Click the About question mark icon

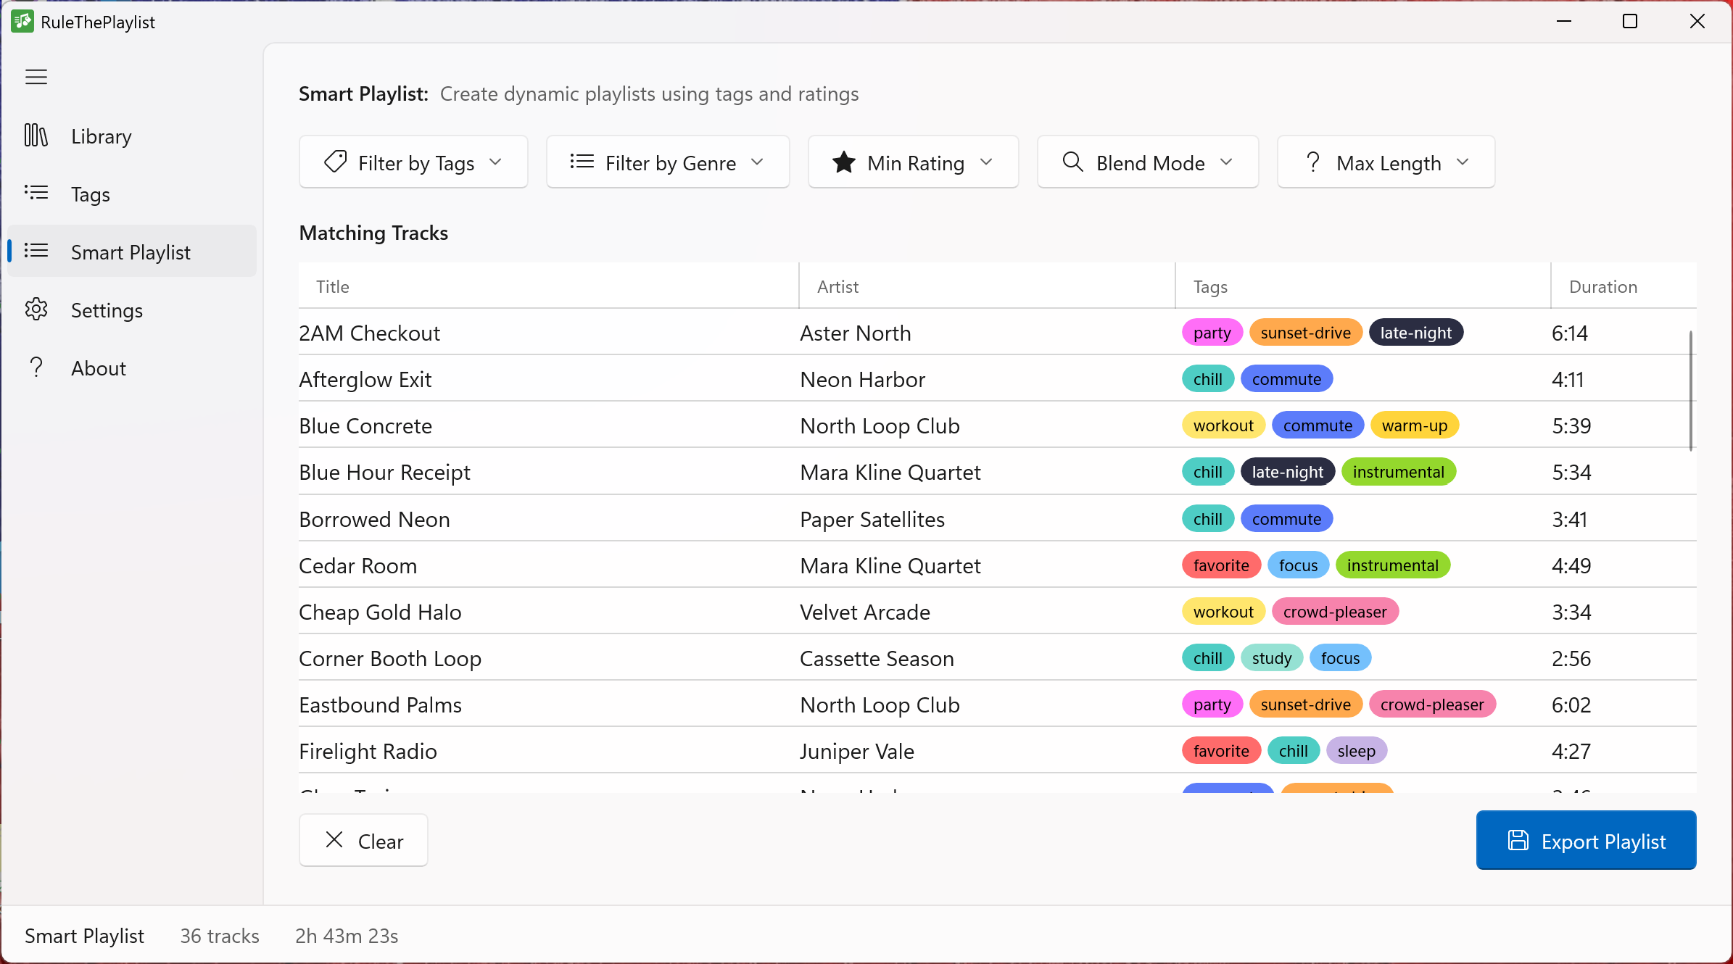pos(37,367)
